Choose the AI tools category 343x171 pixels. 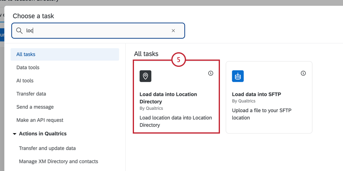point(25,80)
